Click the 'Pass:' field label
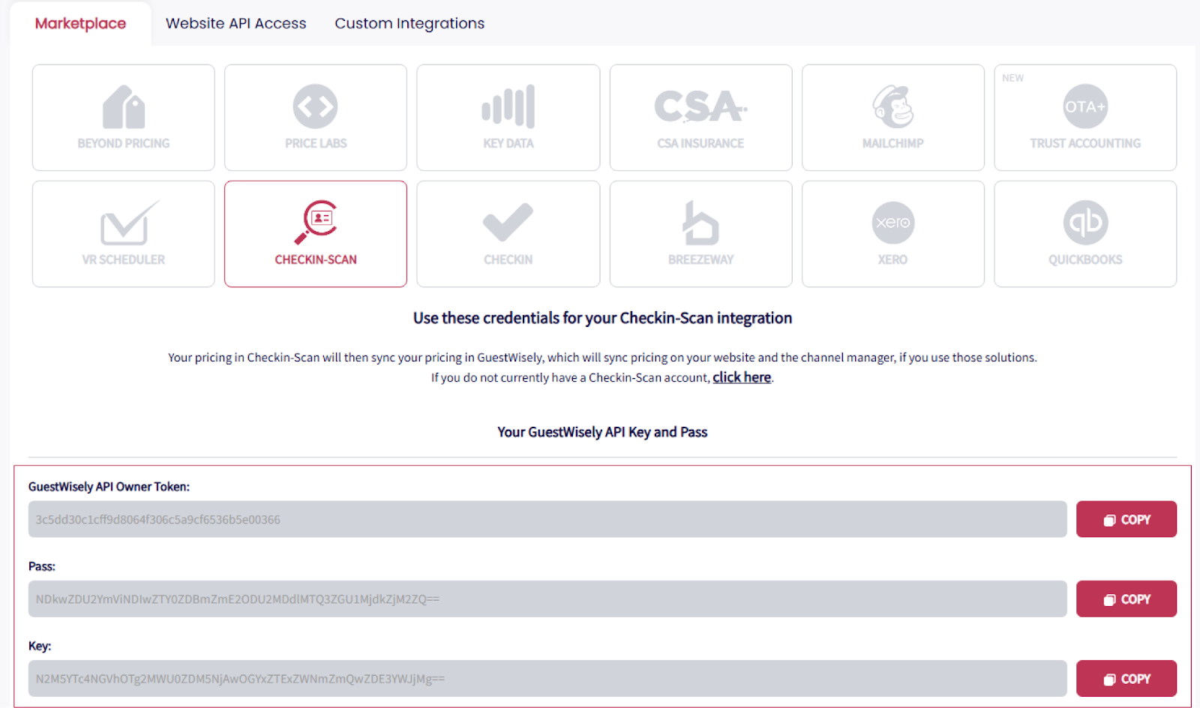Viewport: 1200px width, 708px height. click(42, 566)
